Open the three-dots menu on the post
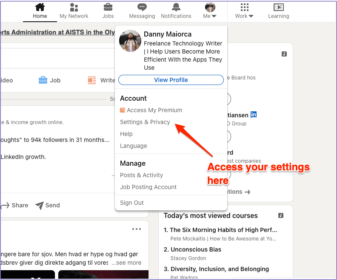 [137, 229]
